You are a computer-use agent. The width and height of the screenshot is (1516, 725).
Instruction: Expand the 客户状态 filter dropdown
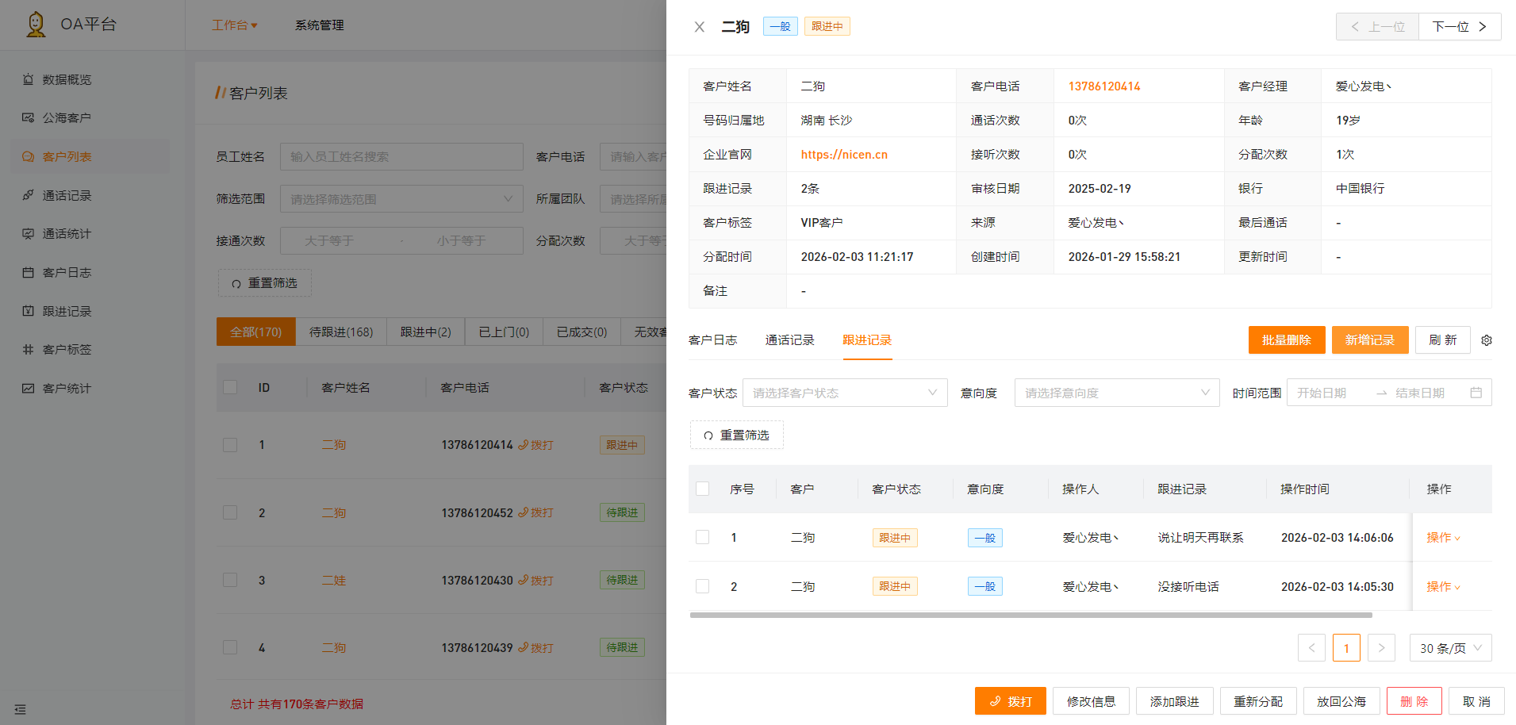844,393
